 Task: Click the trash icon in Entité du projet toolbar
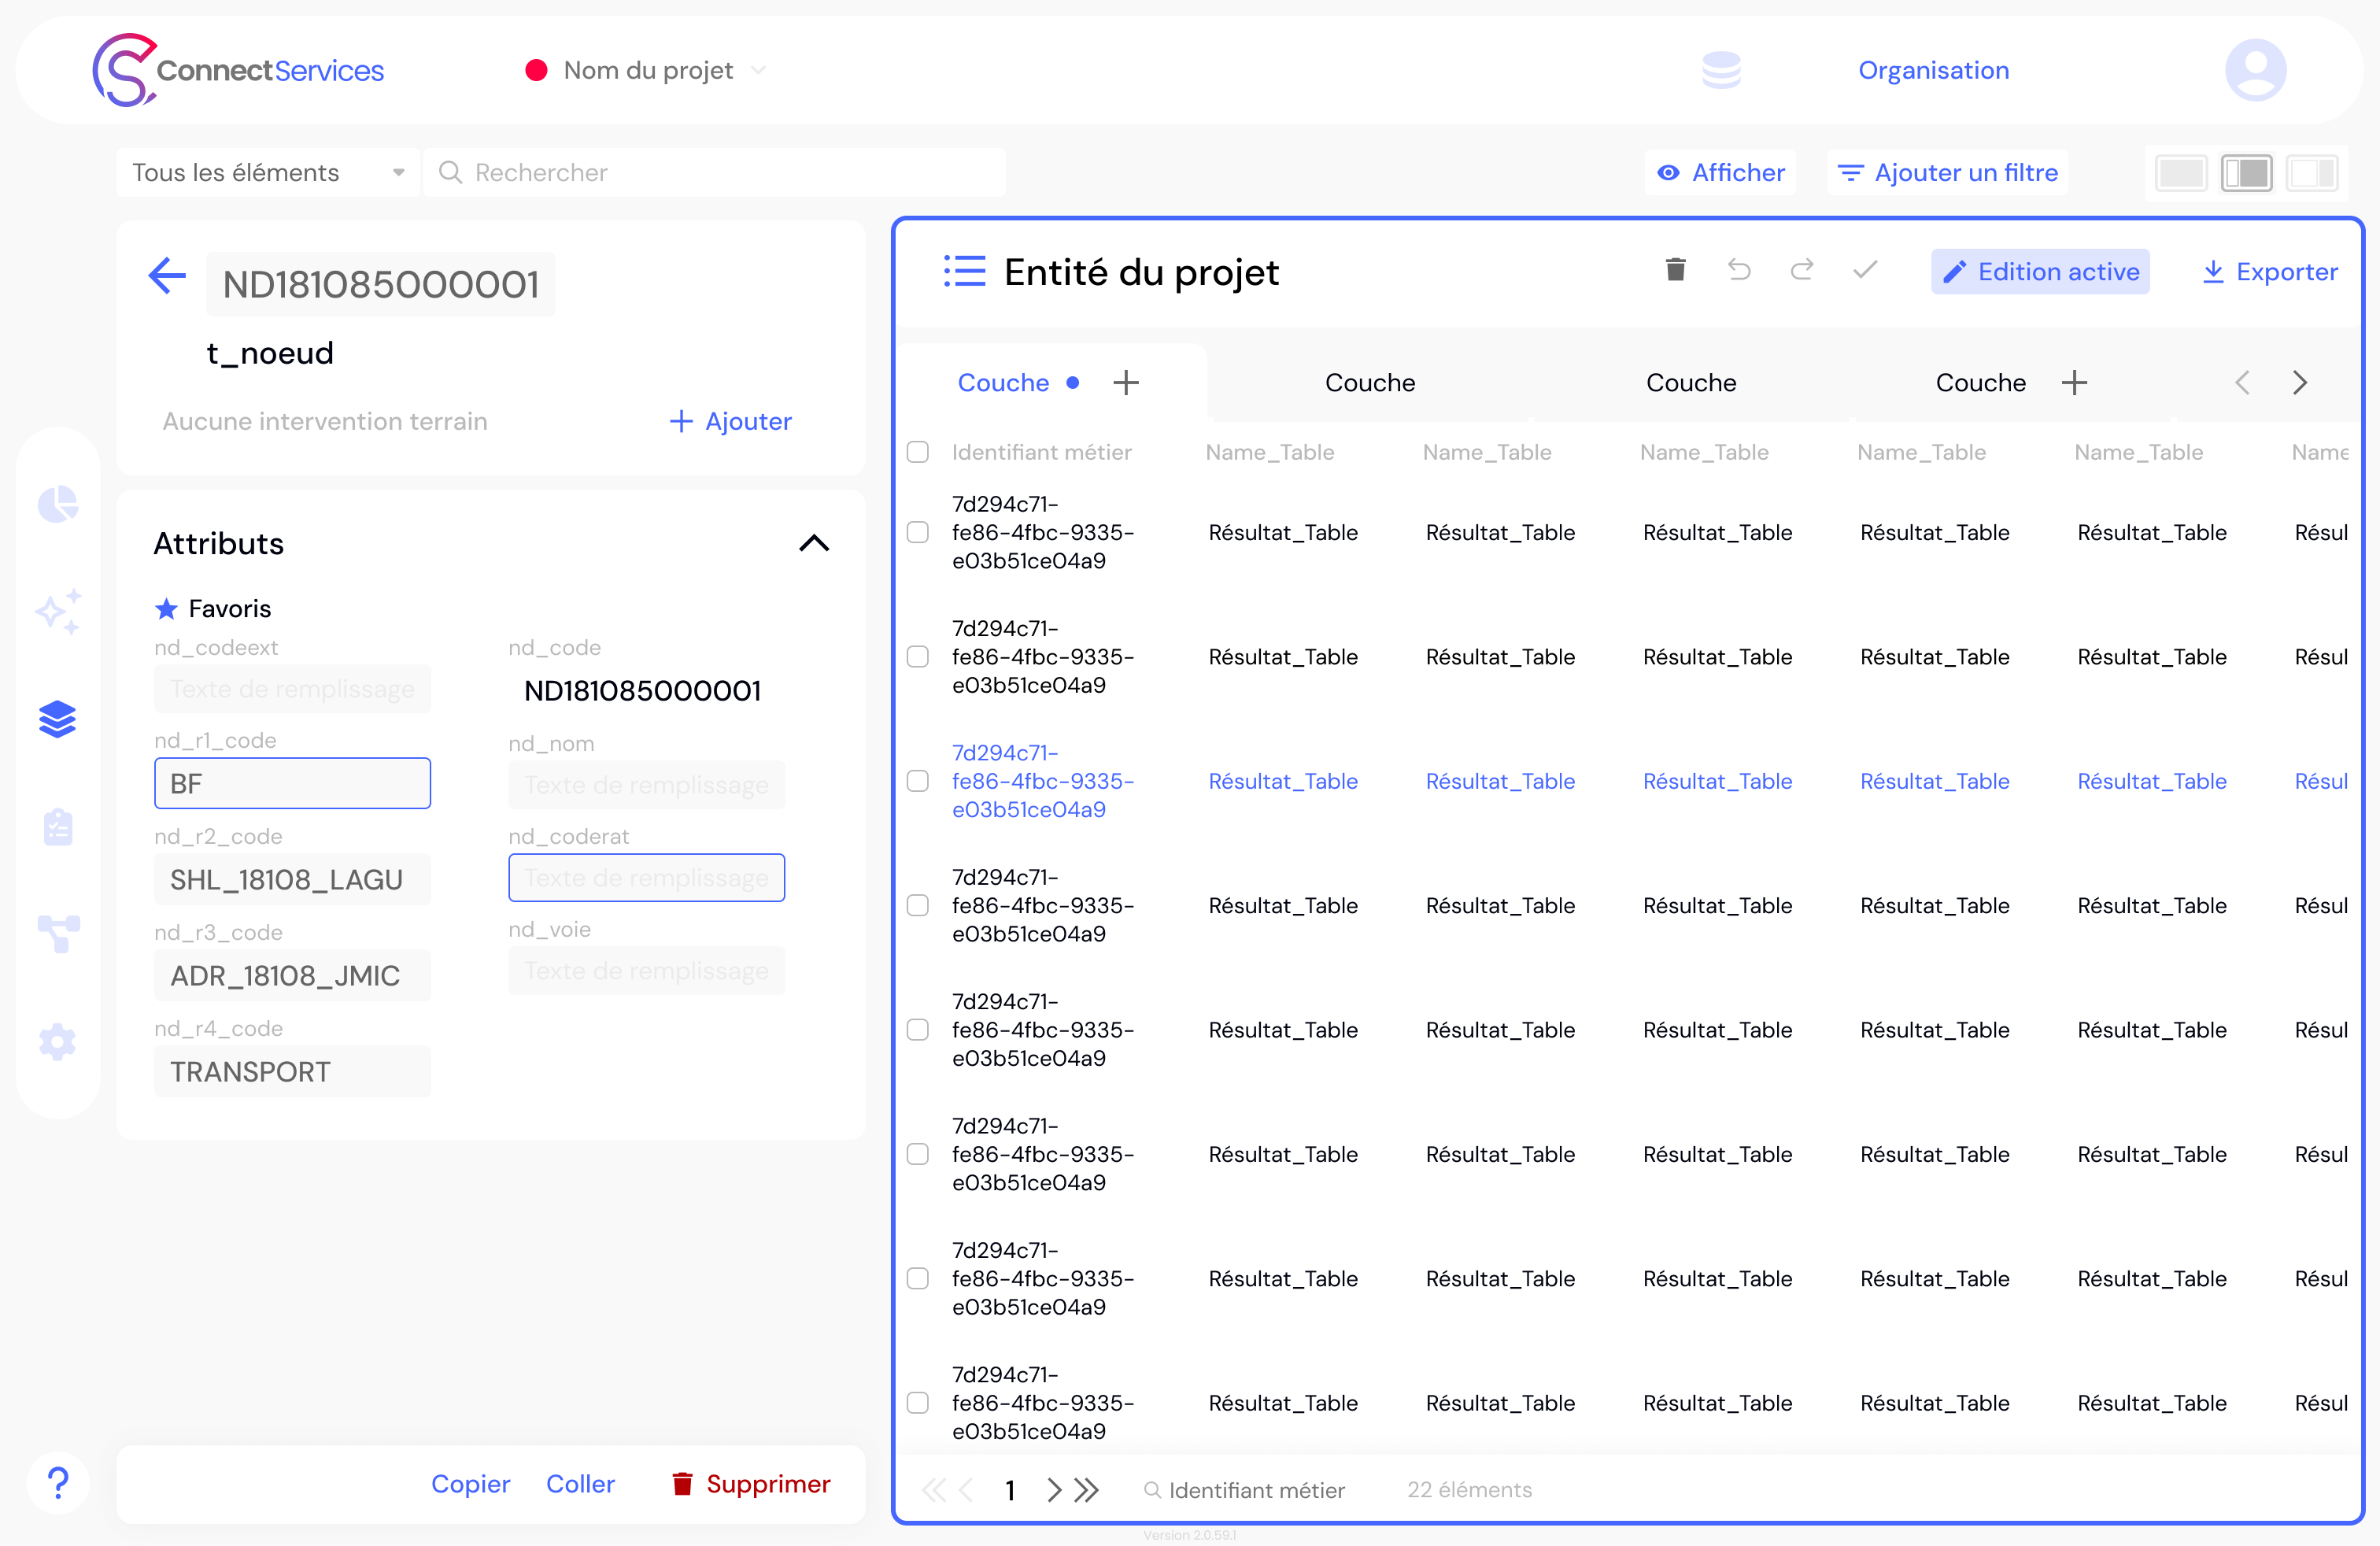pyautogui.click(x=1676, y=270)
